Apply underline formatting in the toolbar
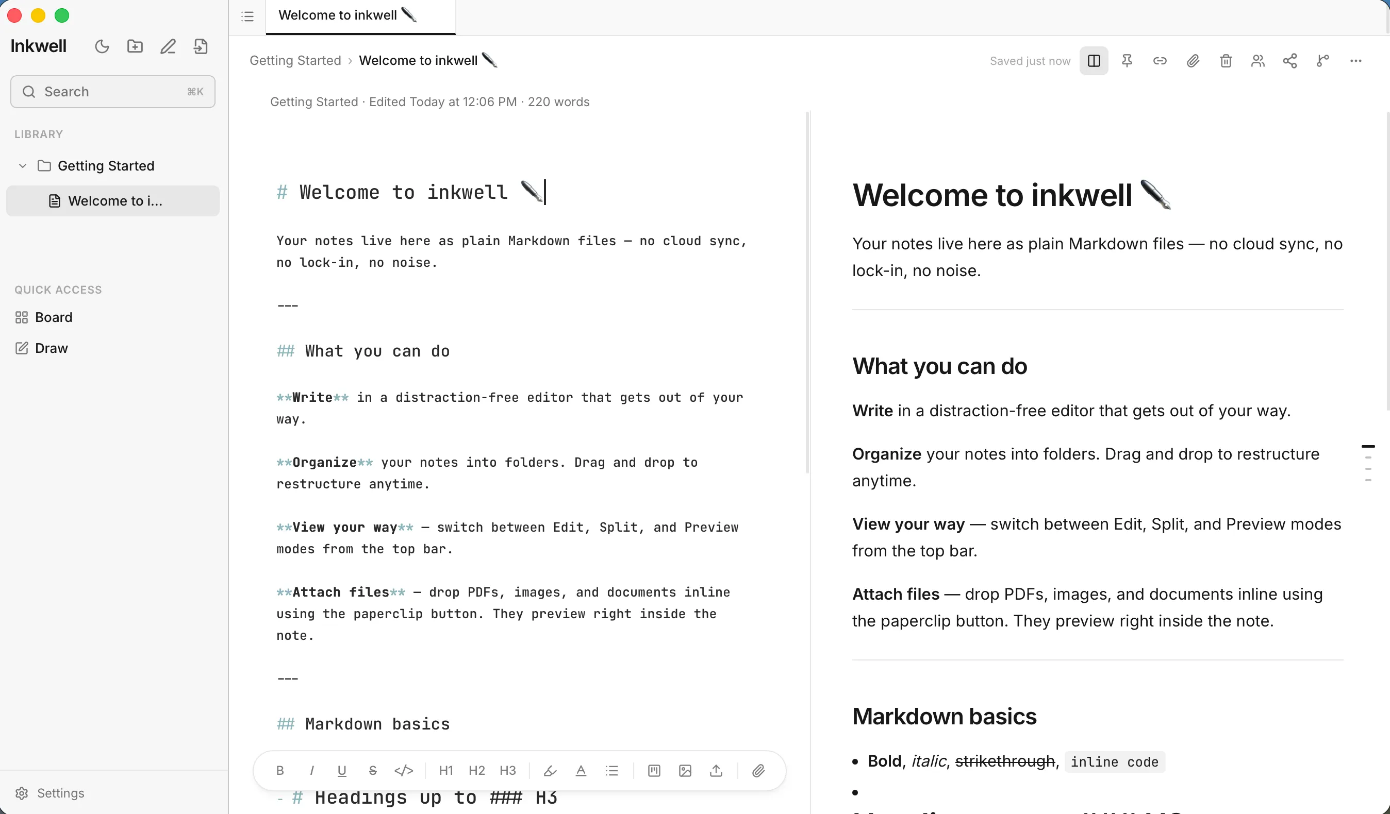 pyautogui.click(x=342, y=770)
